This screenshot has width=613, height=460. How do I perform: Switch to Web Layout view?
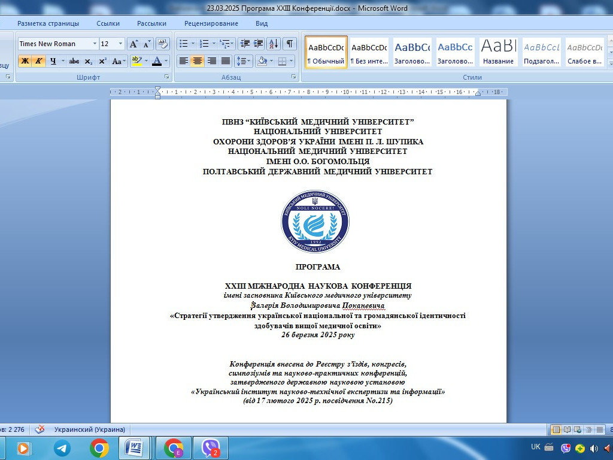[x=578, y=429]
